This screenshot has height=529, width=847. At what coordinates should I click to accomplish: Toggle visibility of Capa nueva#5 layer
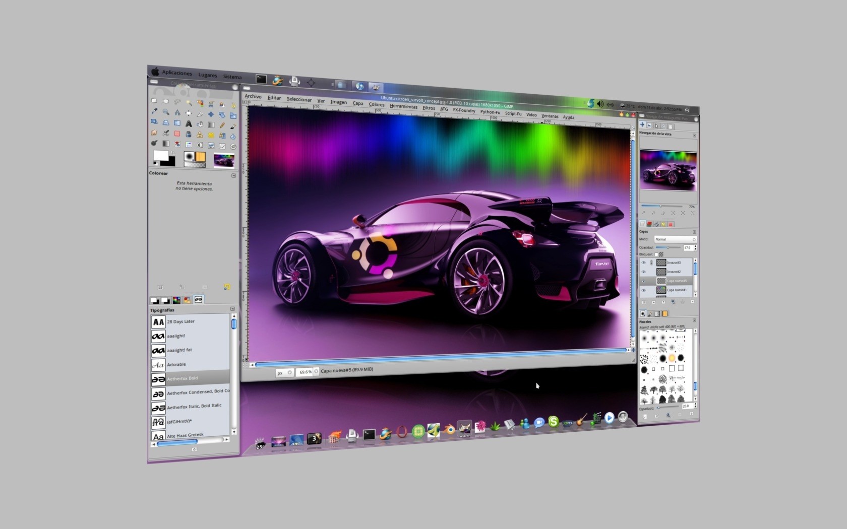tap(644, 281)
